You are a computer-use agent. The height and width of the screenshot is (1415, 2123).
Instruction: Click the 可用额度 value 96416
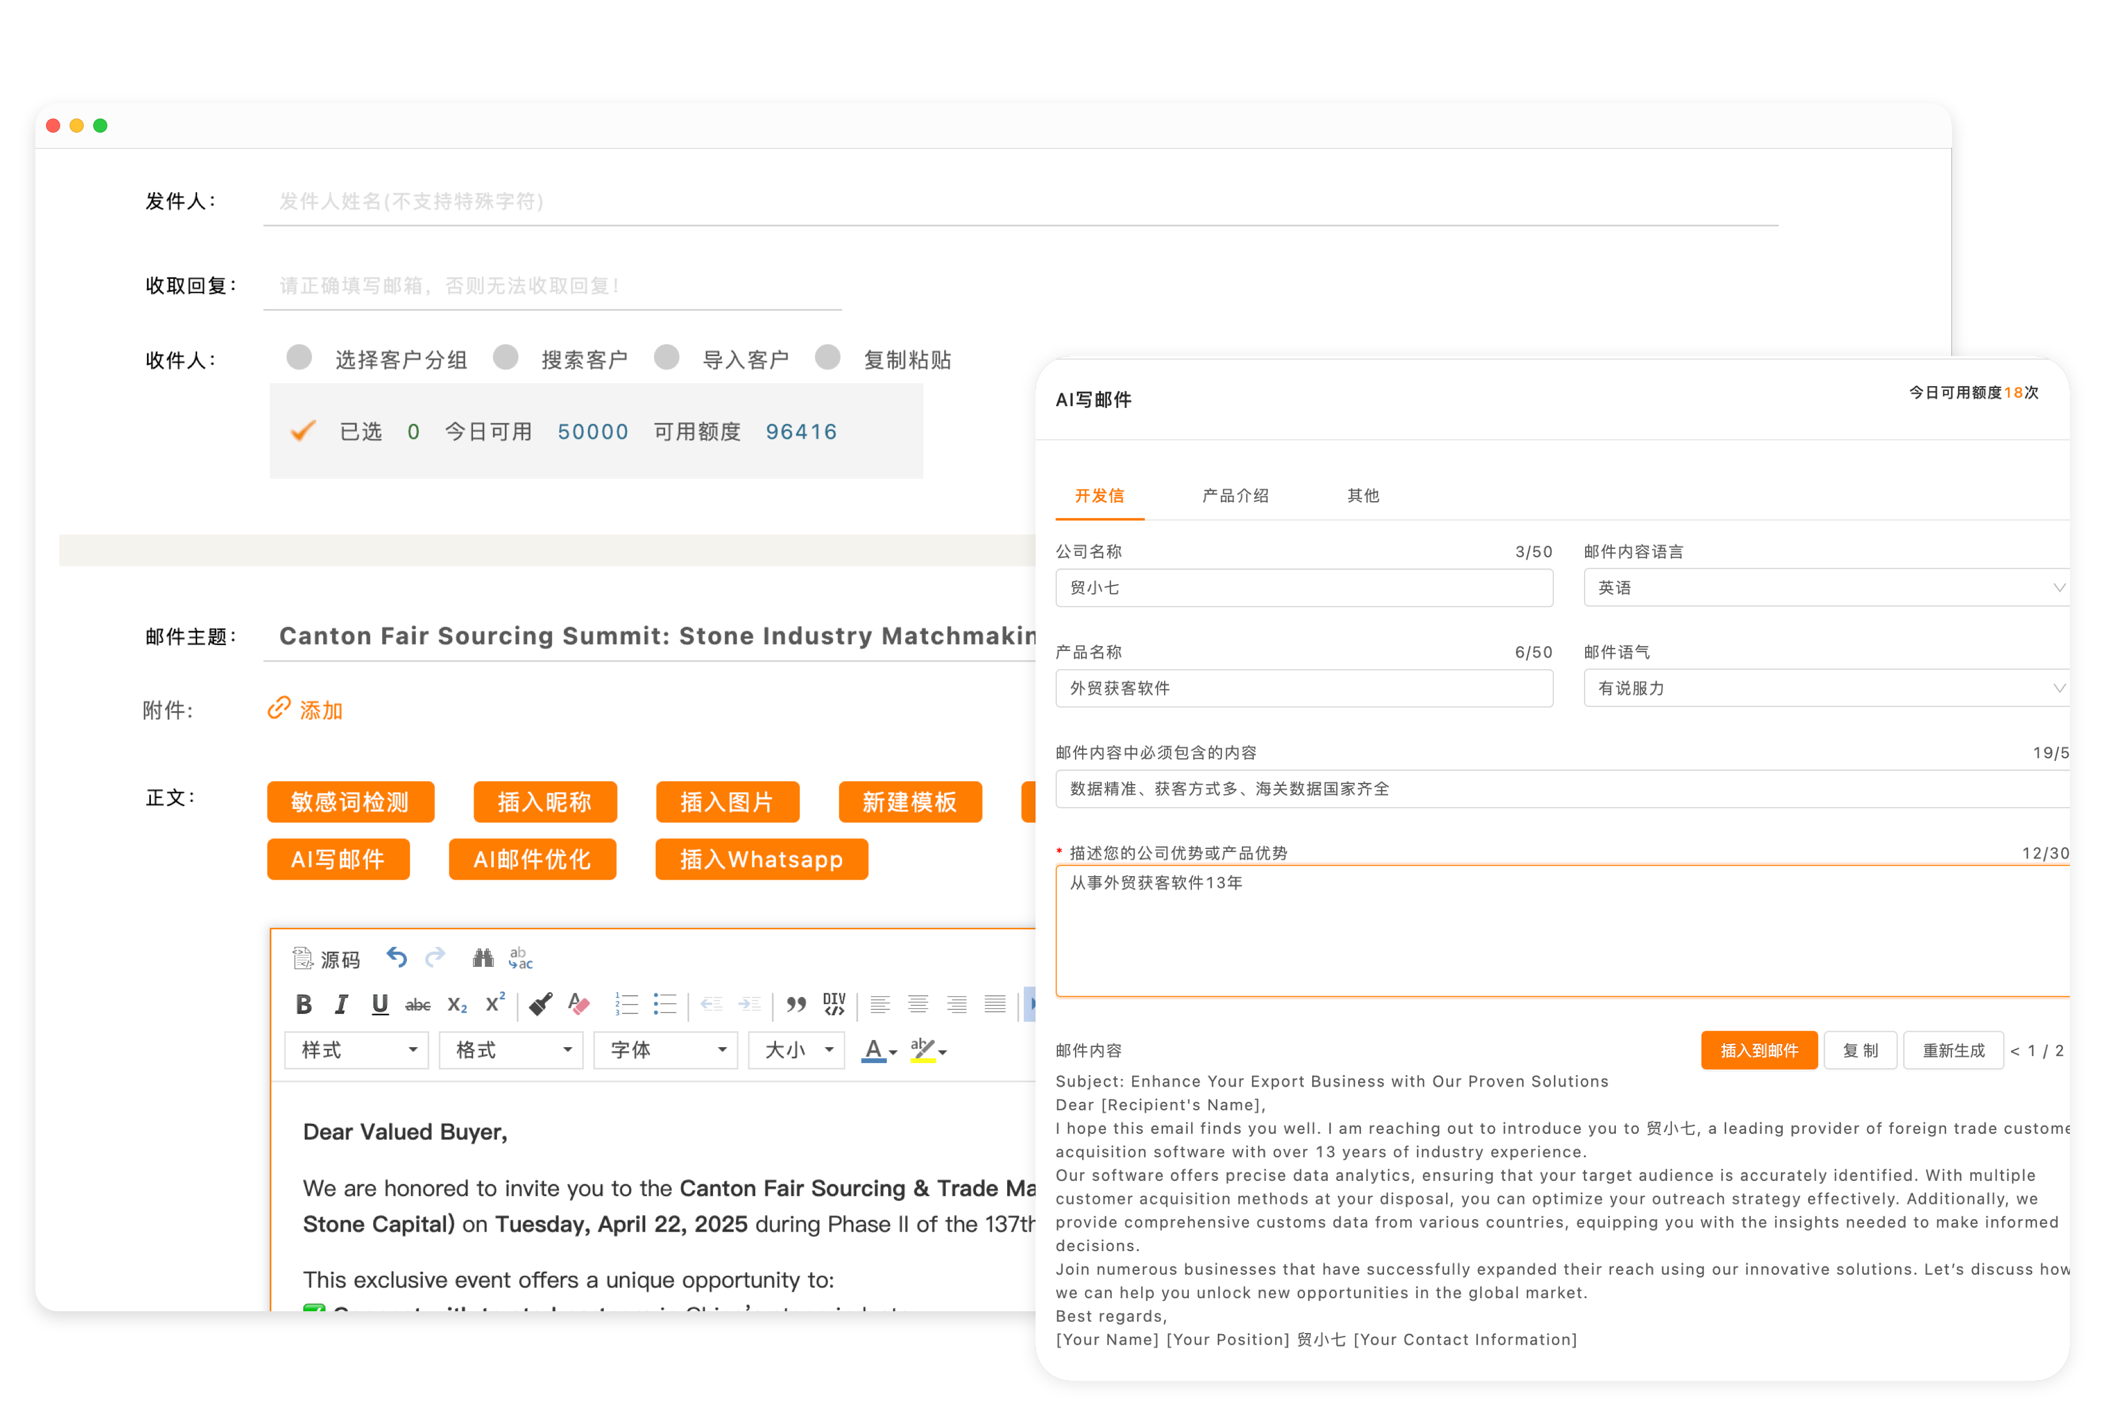(x=801, y=432)
